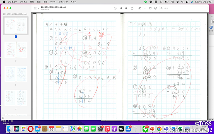
Task: Select the highlight pen tool
Action: (x=140, y=8)
